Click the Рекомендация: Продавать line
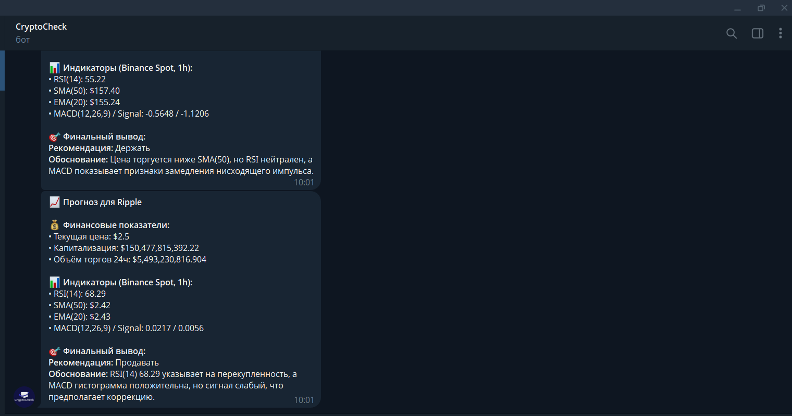The image size is (792, 416). pyautogui.click(x=104, y=362)
